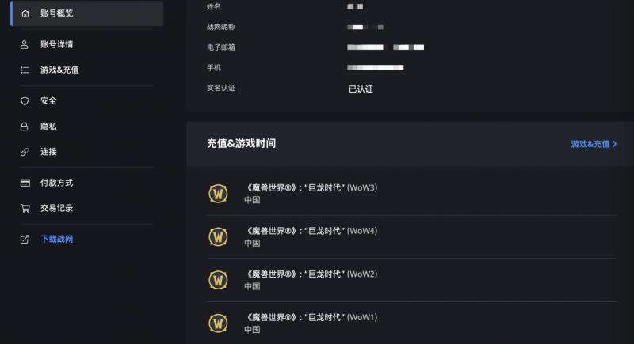Viewport: 634px width, 344px height.
Task: Click the home icon beside 账号概览
Action: coord(25,13)
